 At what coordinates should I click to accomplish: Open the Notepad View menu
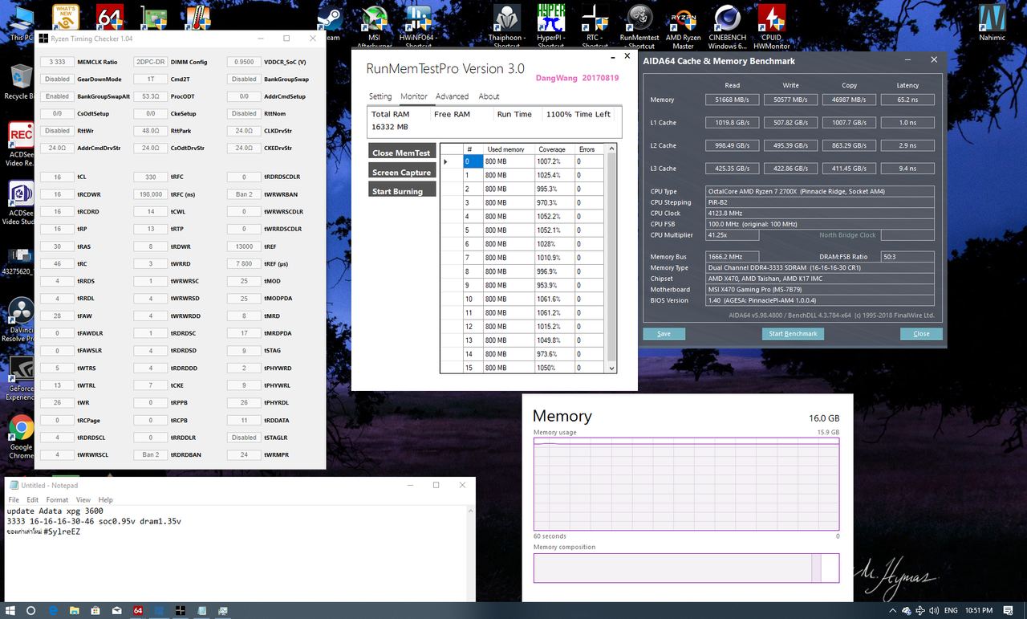pyautogui.click(x=83, y=499)
